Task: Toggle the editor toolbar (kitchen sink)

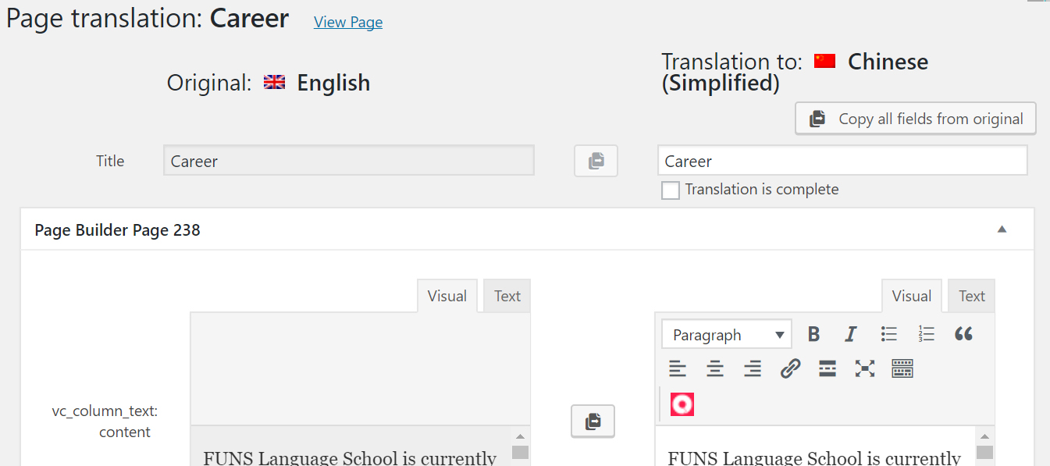Action: (902, 368)
